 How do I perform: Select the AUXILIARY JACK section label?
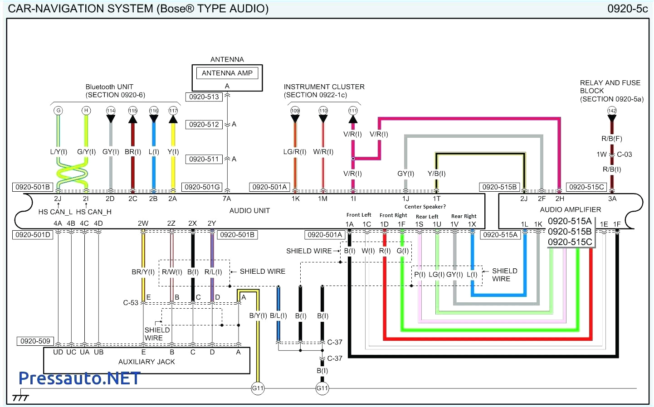146,362
